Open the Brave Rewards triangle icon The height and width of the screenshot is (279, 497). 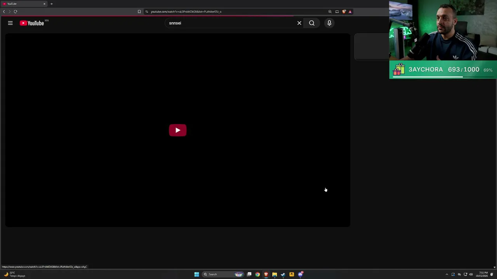point(350,12)
